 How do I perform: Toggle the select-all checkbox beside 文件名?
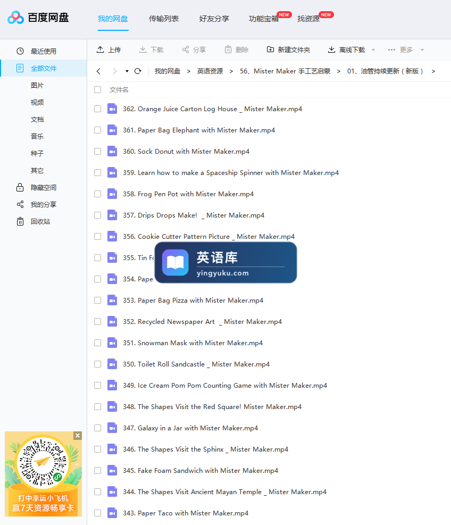[97, 90]
